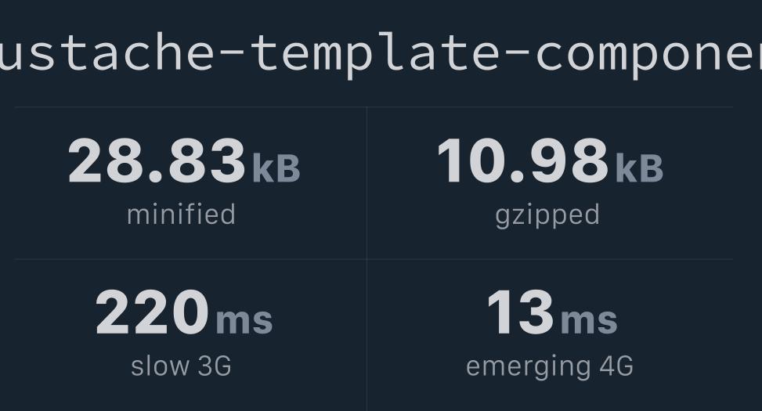Click the horizontal divider between gzipped and emerging 4G

pyautogui.click(x=550, y=259)
